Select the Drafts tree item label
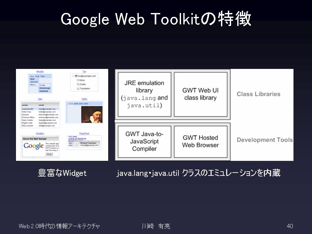Image resolution: width=312 pixels, height=234 pixels. [83, 84]
